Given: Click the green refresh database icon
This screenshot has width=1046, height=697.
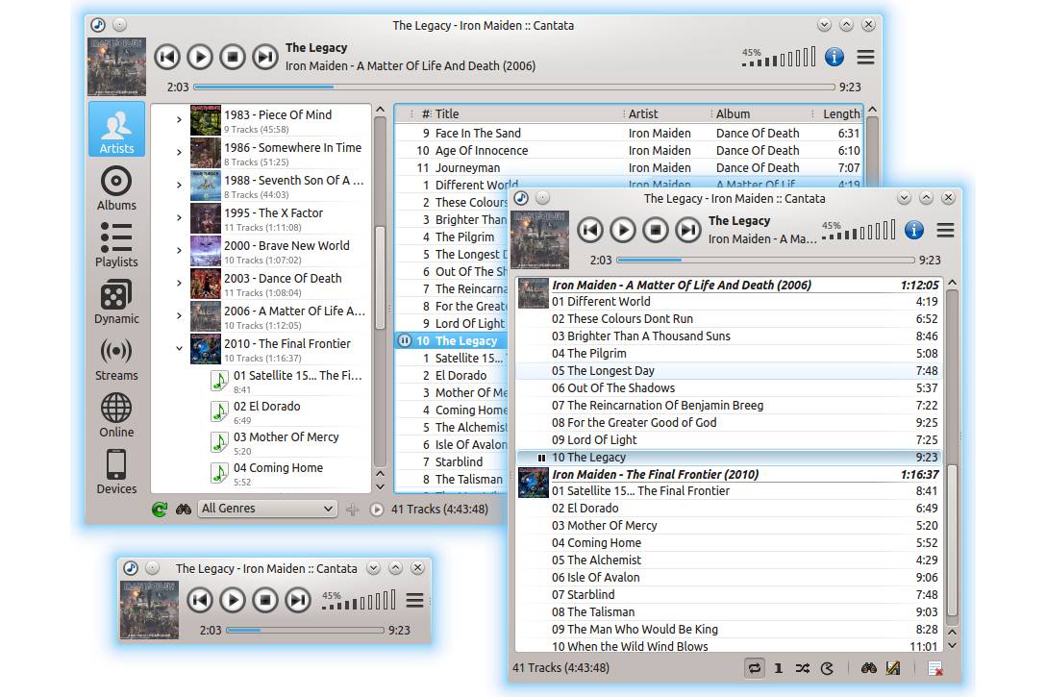Looking at the screenshot, I should click(160, 510).
